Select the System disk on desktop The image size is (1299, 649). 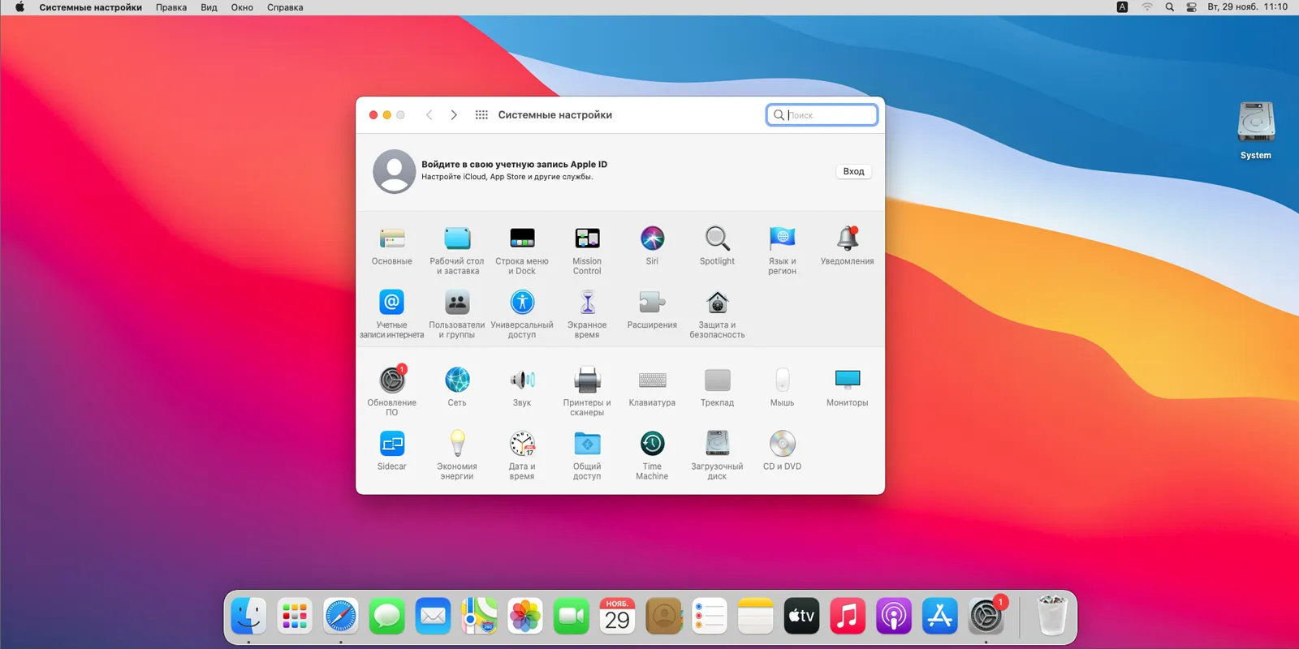click(x=1256, y=130)
